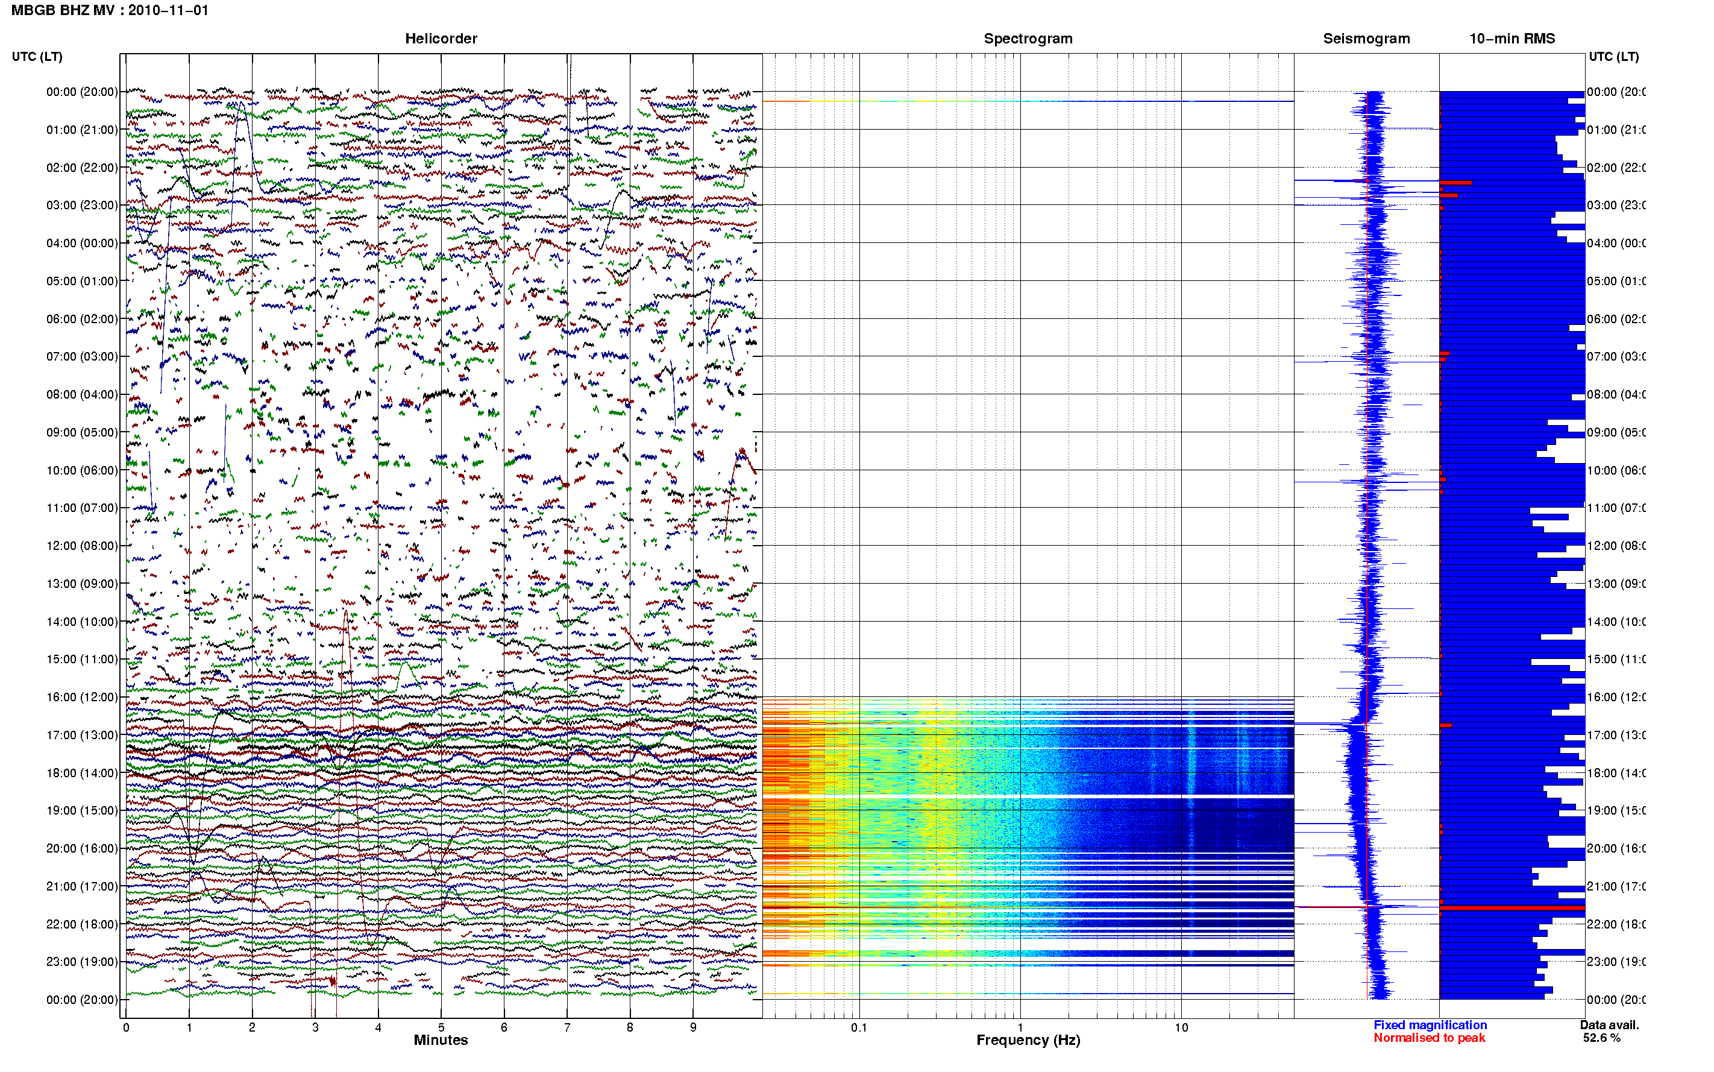Click the 'Seismogram' panel heading

(x=1366, y=39)
